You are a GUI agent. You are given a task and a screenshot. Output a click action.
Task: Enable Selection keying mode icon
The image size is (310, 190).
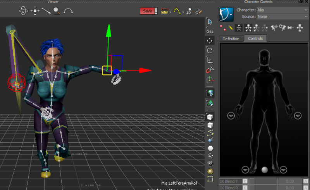265,28
